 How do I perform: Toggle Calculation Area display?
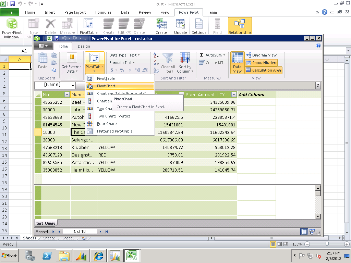(264, 70)
